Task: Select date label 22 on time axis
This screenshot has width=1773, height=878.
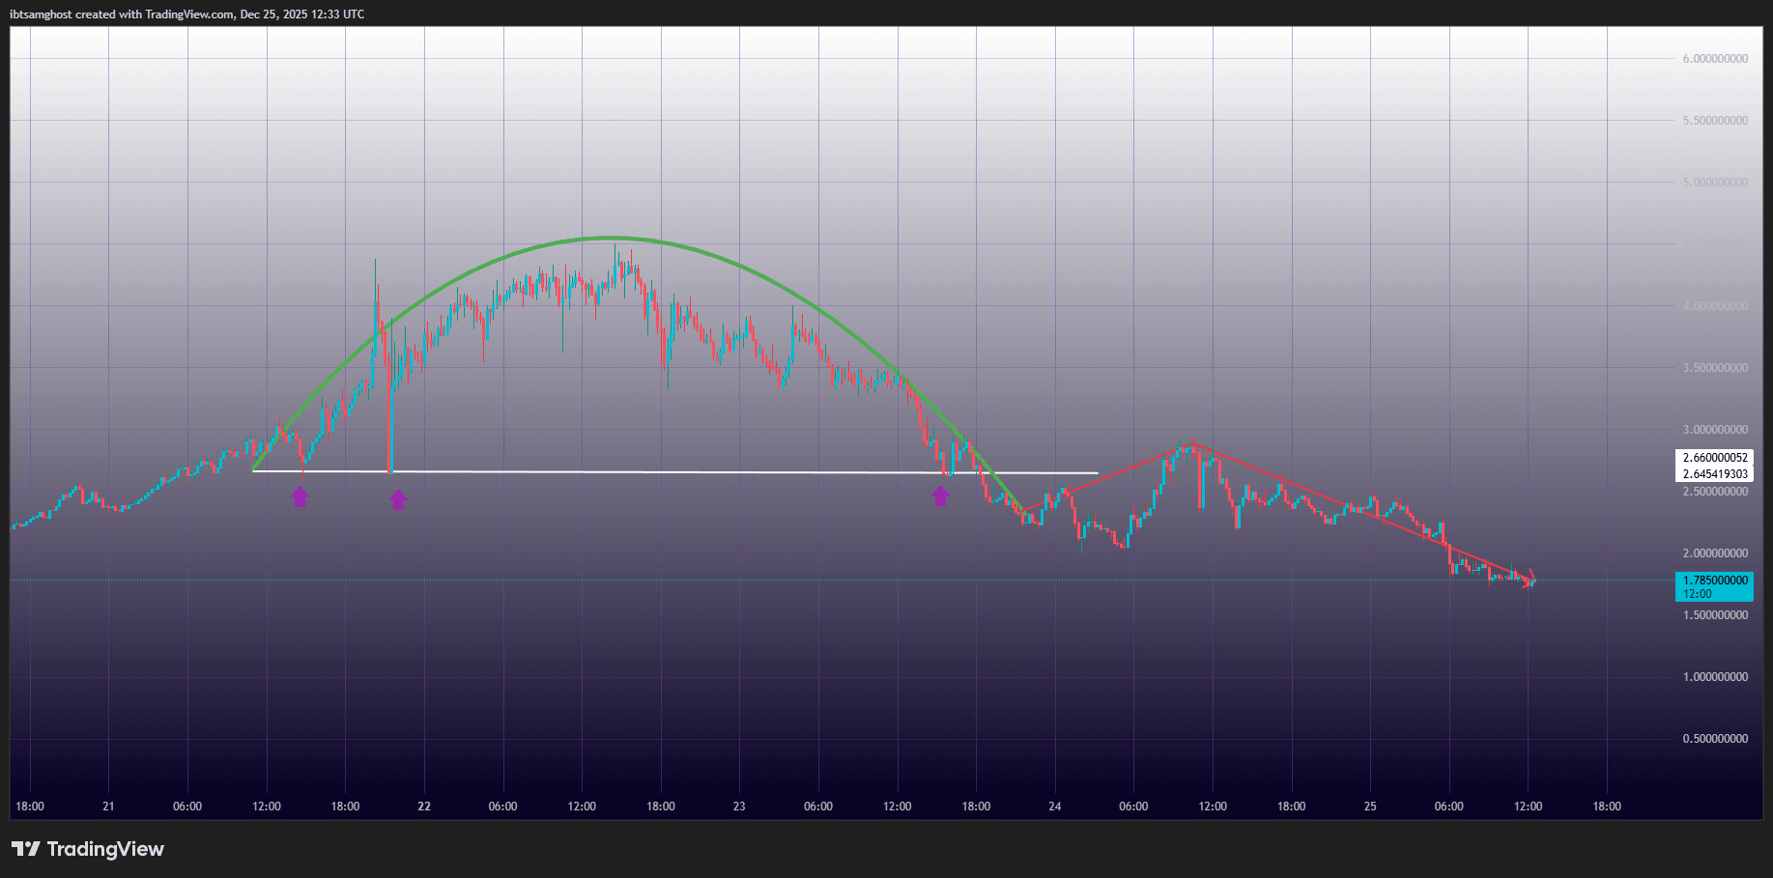Action: coord(424,807)
